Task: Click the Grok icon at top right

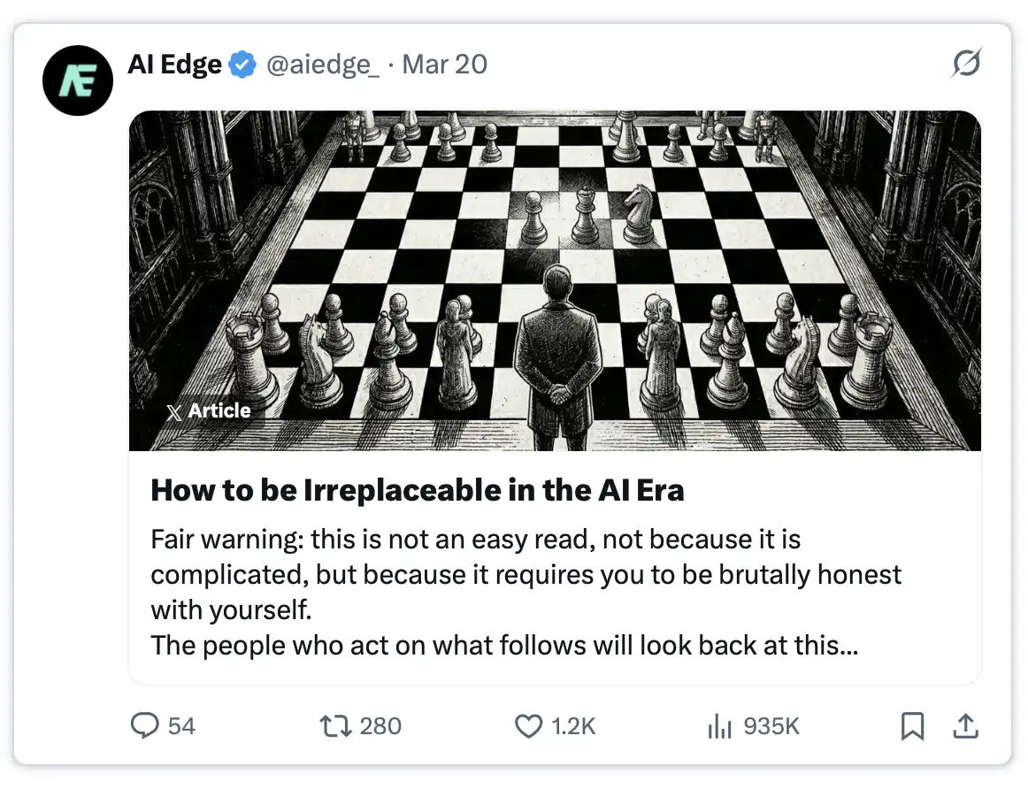Action: coord(966,64)
